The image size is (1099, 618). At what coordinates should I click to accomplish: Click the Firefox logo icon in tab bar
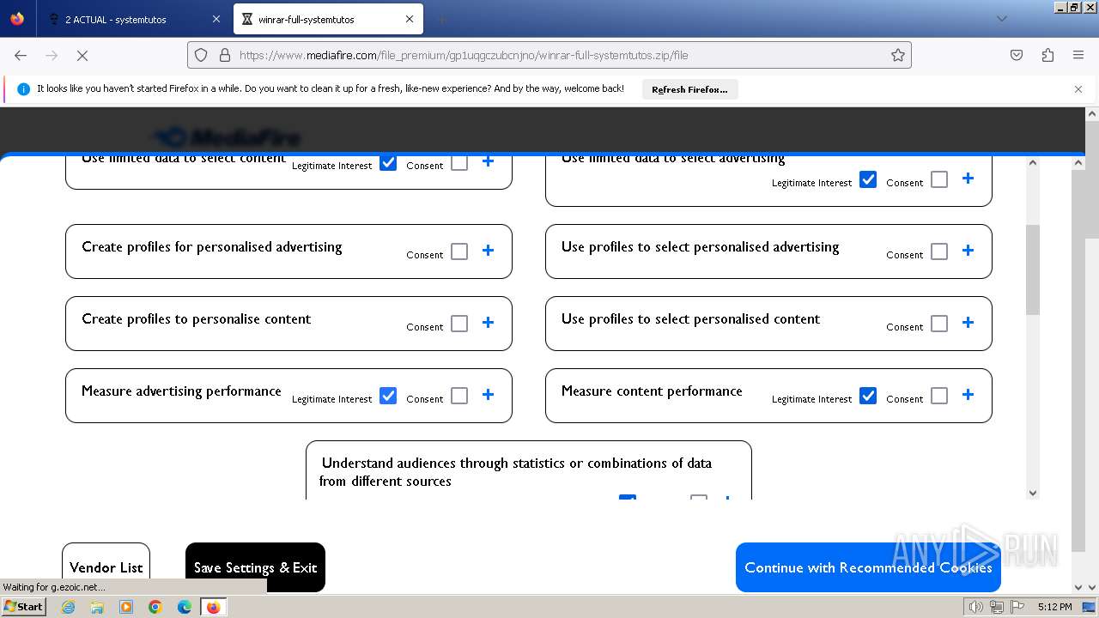(17, 19)
